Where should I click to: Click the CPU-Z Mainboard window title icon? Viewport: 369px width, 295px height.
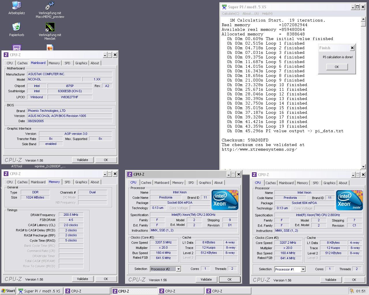point(6,55)
